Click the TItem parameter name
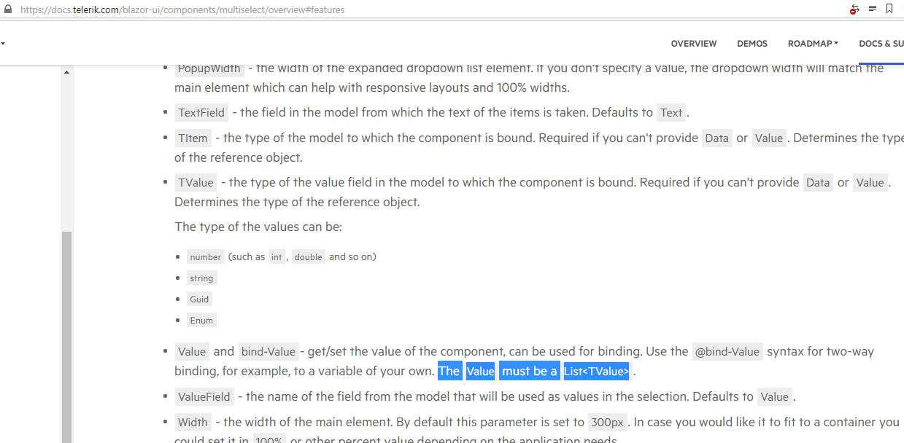Image resolution: width=904 pixels, height=443 pixels. [193, 138]
